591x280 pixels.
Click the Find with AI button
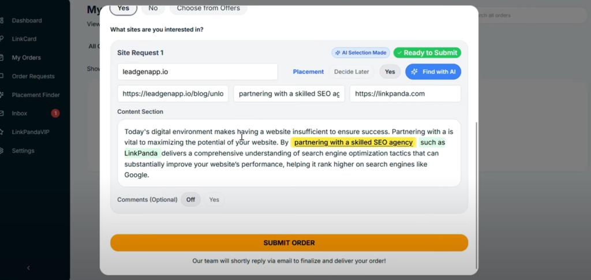pos(433,72)
